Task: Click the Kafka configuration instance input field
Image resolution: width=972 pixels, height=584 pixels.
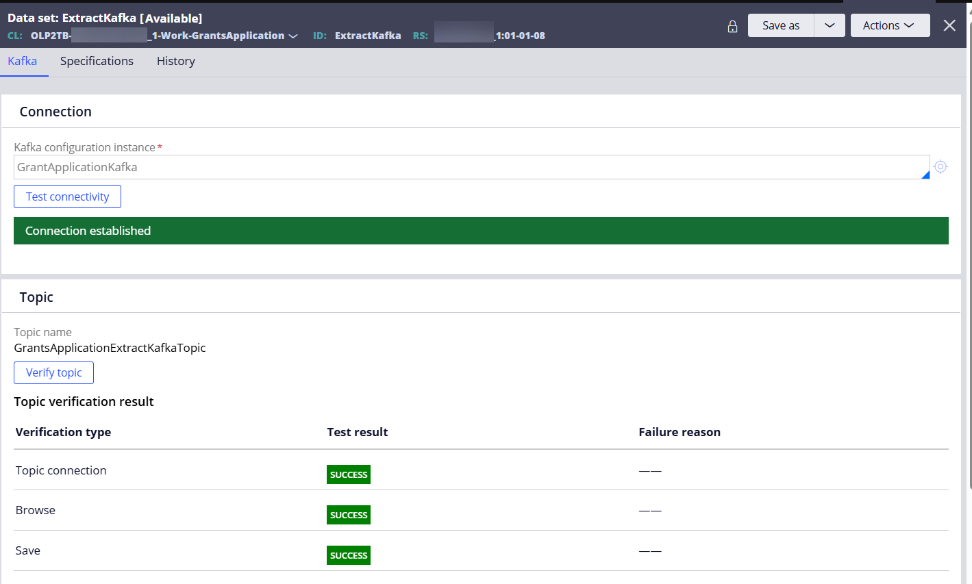Action: click(x=471, y=167)
